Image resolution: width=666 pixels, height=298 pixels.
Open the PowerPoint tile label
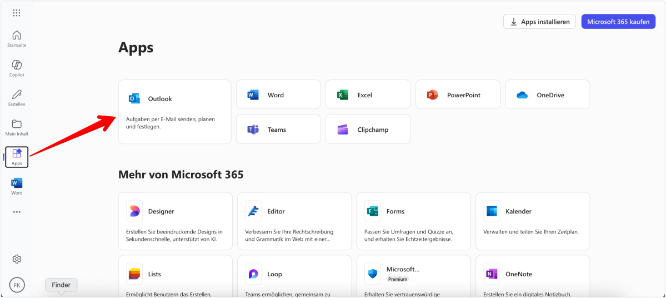464,95
